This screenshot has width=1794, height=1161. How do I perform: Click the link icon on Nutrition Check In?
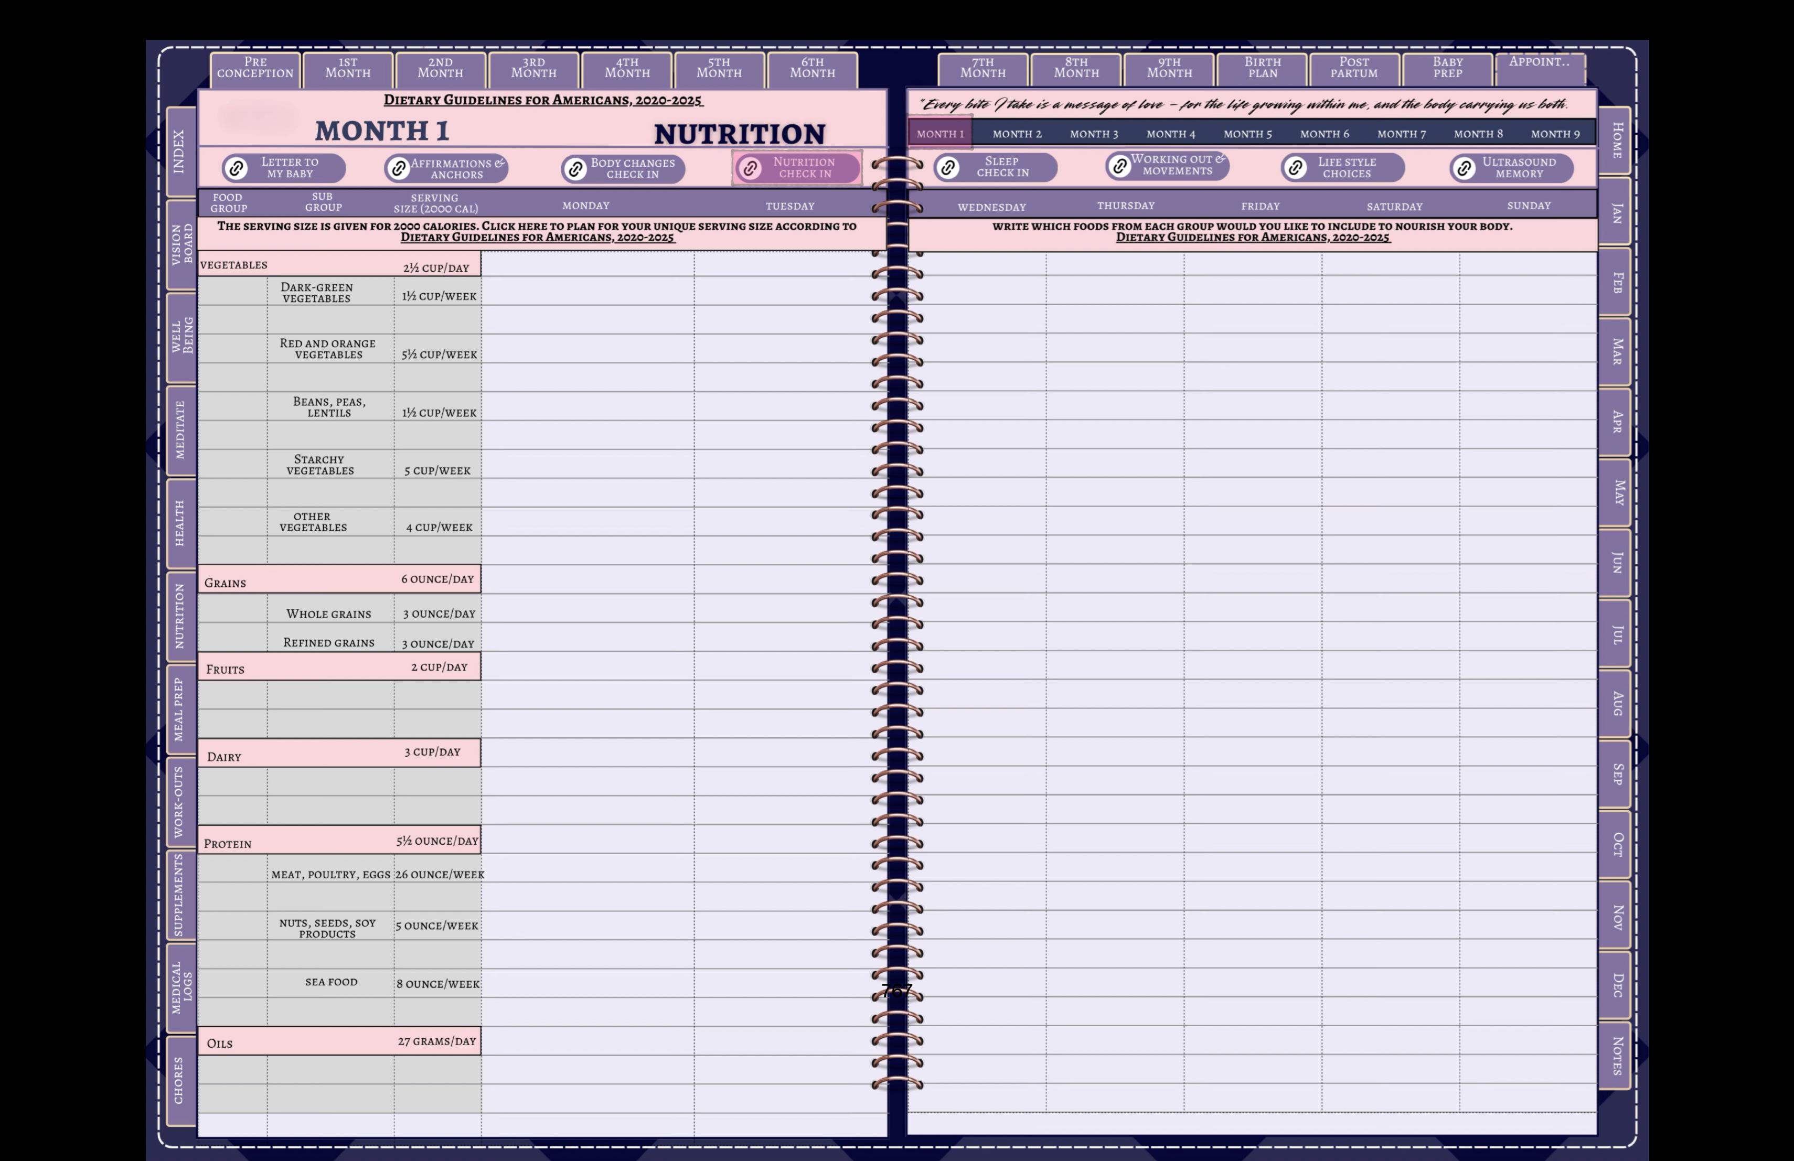751,168
